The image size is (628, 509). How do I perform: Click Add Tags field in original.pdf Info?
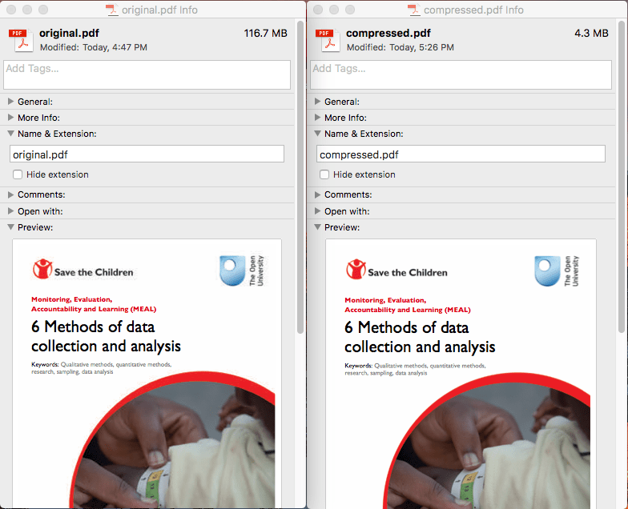pos(147,75)
